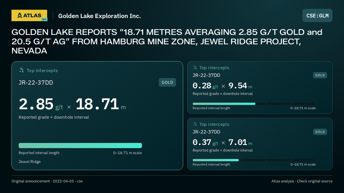The image size is (344, 193).
Task: Click the Atlas beta logo
Action: coord(29,15)
